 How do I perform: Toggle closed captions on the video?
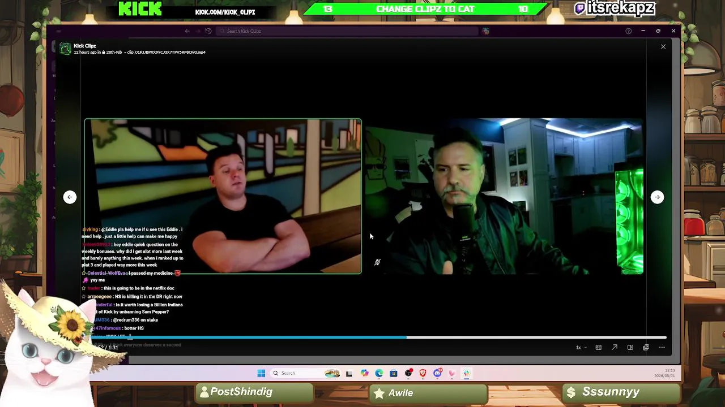[x=598, y=348]
